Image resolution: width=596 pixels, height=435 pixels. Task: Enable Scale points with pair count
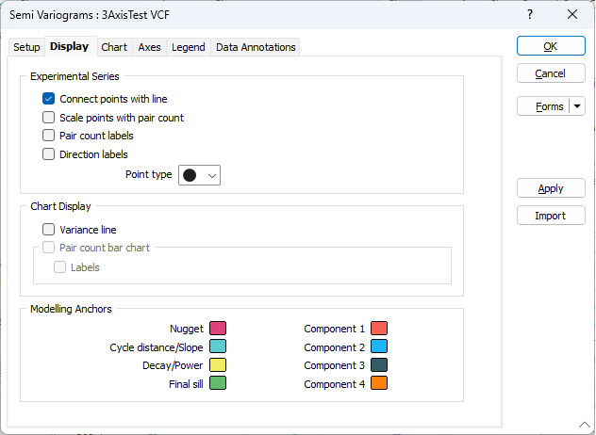(49, 118)
